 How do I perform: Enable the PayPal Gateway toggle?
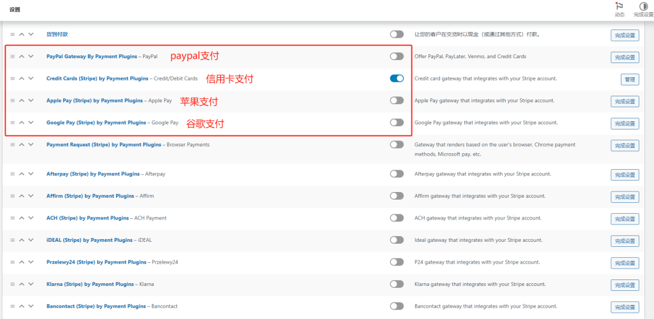(x=397, y=56)
